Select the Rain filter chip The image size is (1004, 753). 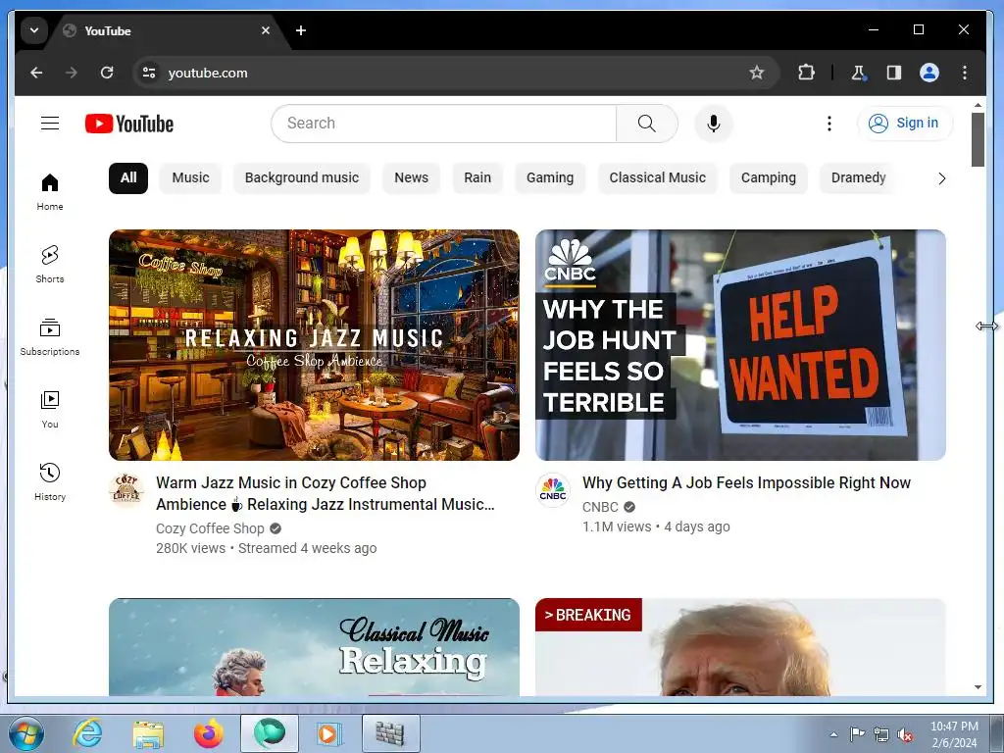click(x=477, y=178)
